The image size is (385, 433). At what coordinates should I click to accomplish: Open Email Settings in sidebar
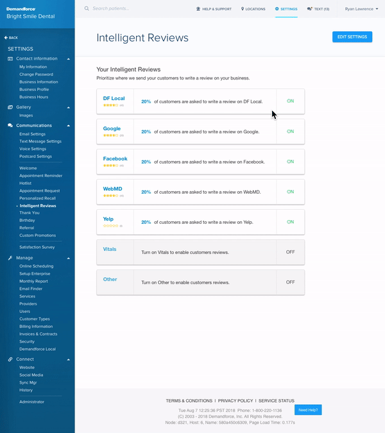point(32,134)
